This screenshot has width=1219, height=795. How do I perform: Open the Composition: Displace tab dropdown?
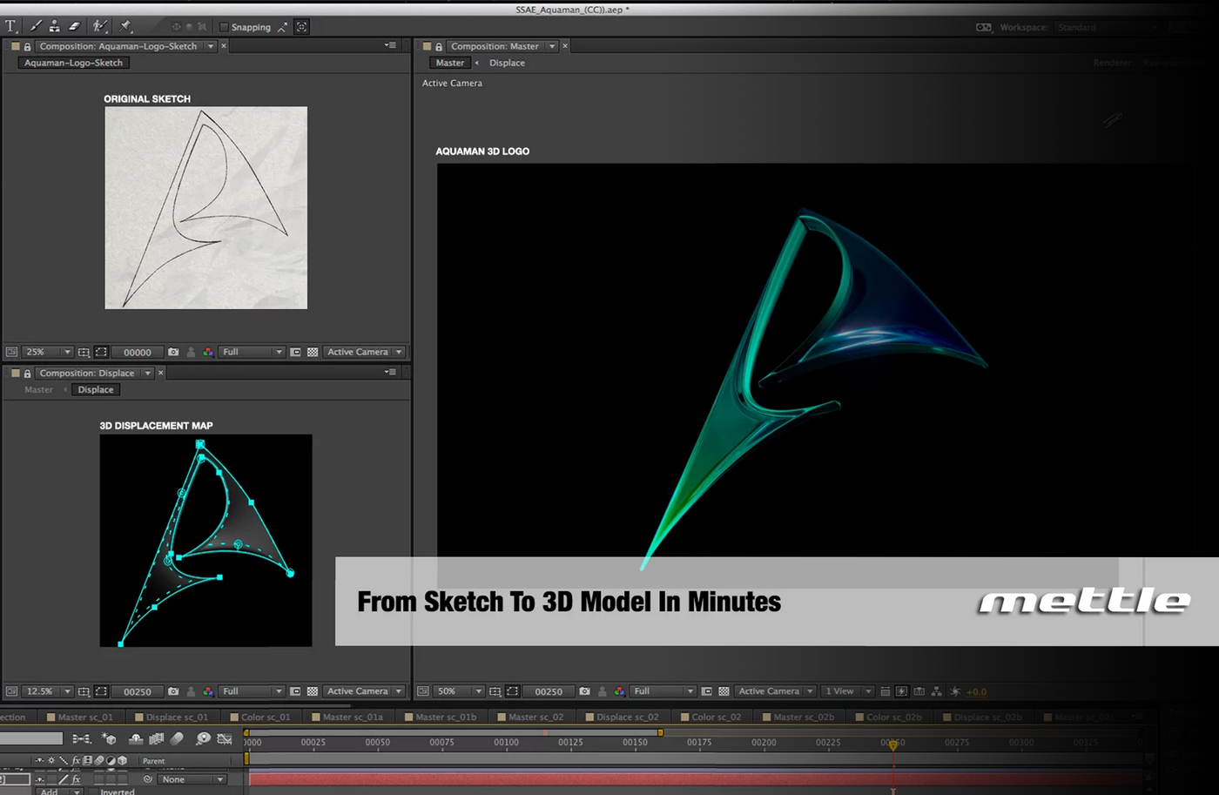(x=148, y=373)
